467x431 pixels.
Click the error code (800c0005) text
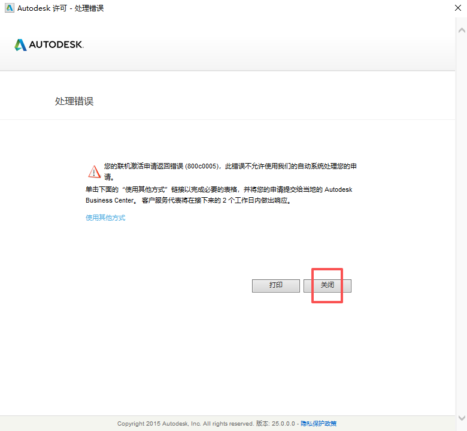click(203, 166)
